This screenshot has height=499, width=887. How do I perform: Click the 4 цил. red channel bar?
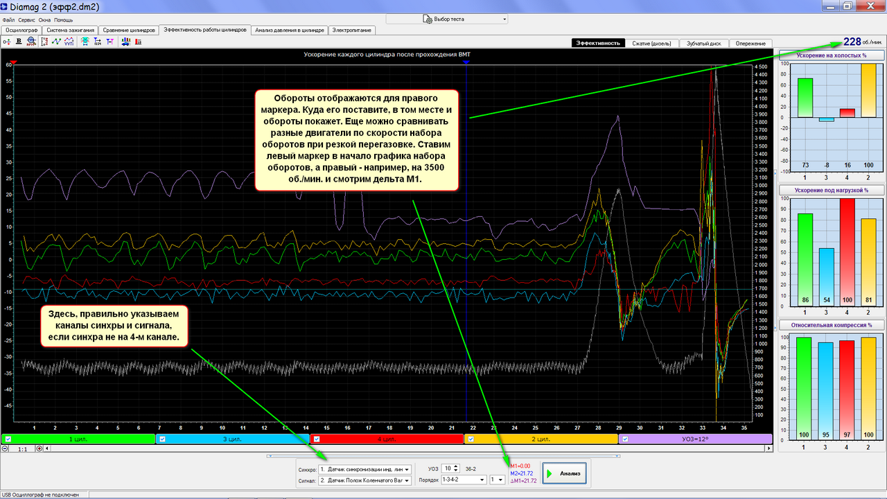(387, 439)
